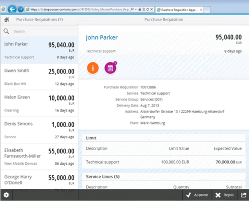This screenshot has height=201, width=249.
Task: Click Werk Hamburg plant value
Action: click(x=153, y=123)
